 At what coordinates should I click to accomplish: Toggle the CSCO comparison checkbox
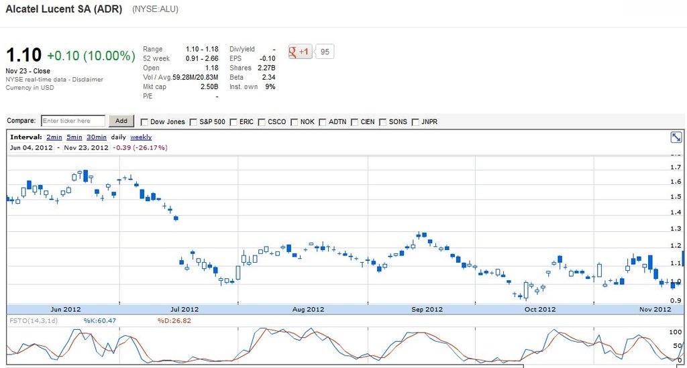point(262,122)
